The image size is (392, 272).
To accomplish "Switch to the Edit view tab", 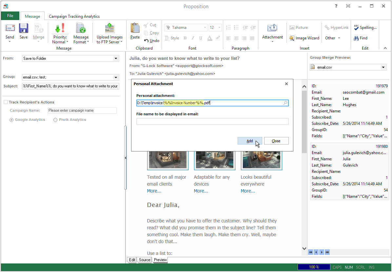I will (x=132, y=260).
